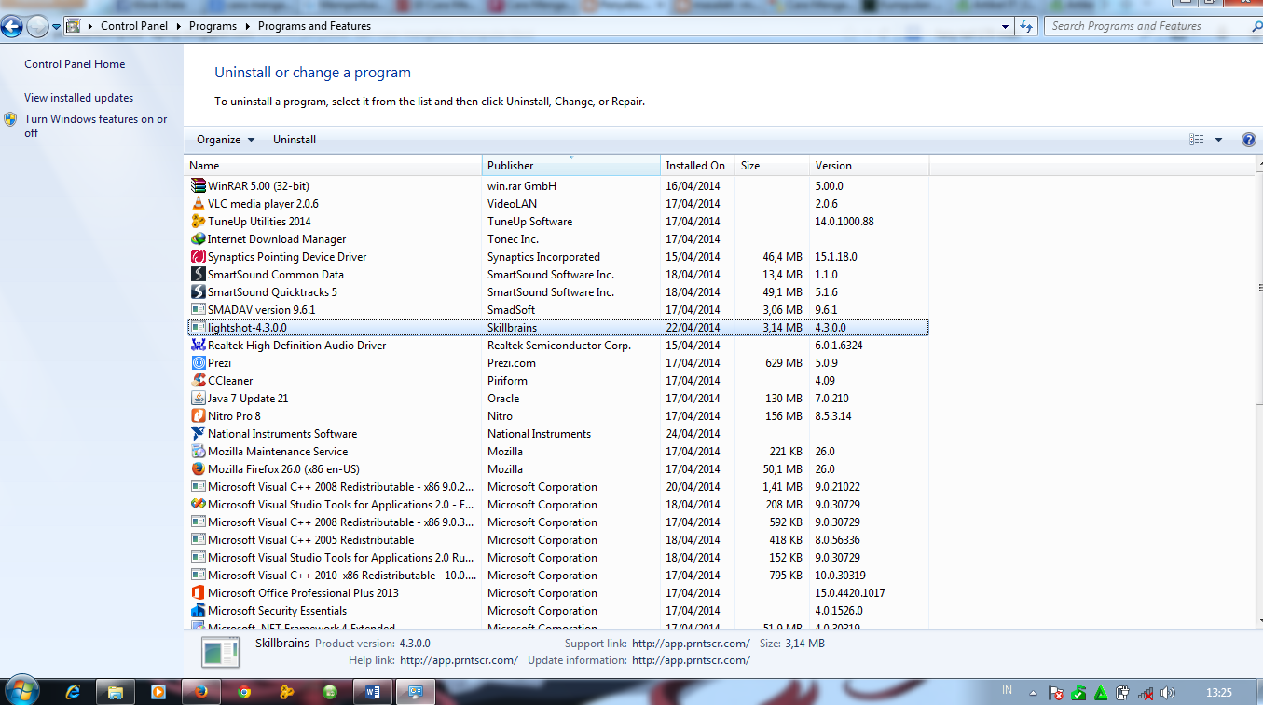
Task: Open Microsoft Word from the taskbar
Action: click(373, 692)
